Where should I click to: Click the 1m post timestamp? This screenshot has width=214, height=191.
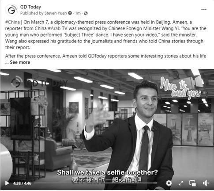point(78,13)
